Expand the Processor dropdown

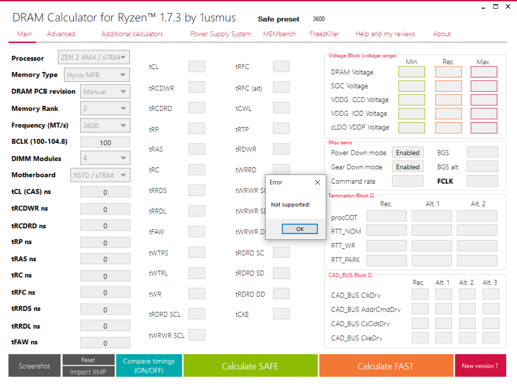94,57
